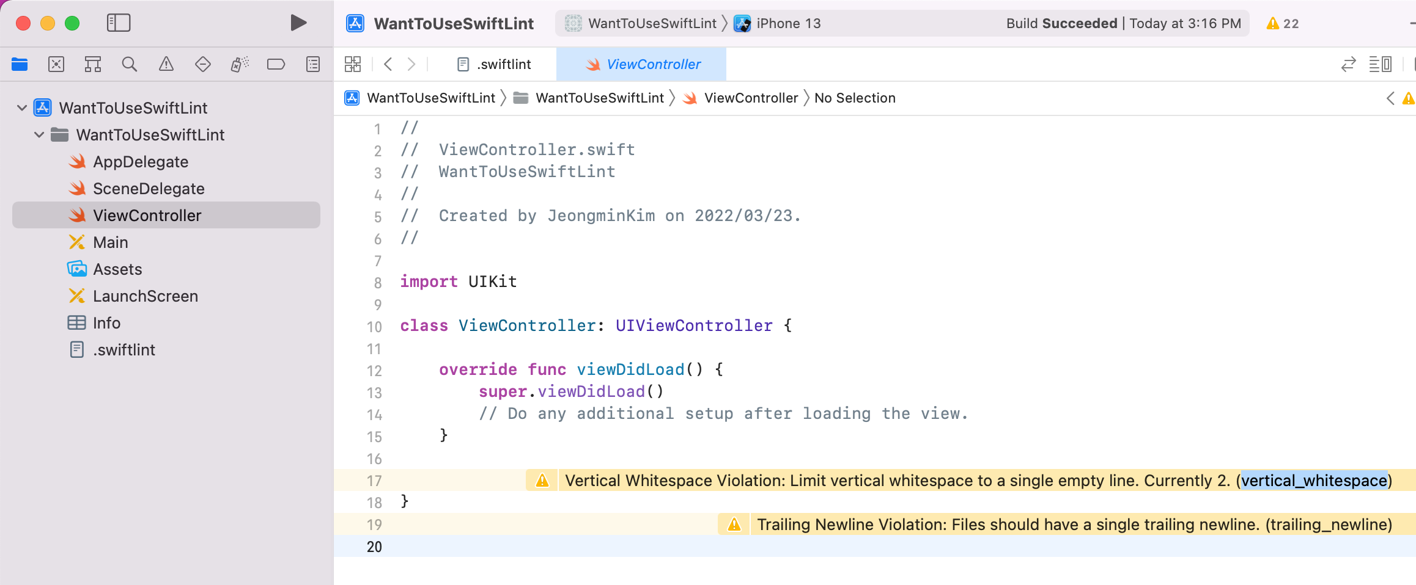Image resolution: width=1416 pixels, height=585 pixels.
Task: Click the code review arrows icon
Action: [1349, 64]
